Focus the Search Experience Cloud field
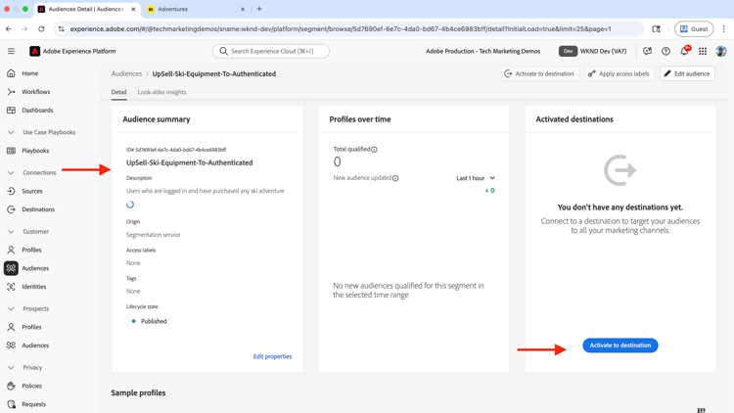Image resolution: width=734 pixels, height=413 pixels. pos(270,51)
